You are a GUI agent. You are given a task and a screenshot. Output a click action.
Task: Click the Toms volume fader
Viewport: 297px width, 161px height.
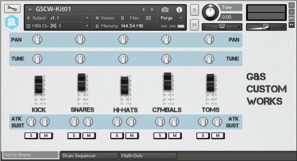pos(211,82)
